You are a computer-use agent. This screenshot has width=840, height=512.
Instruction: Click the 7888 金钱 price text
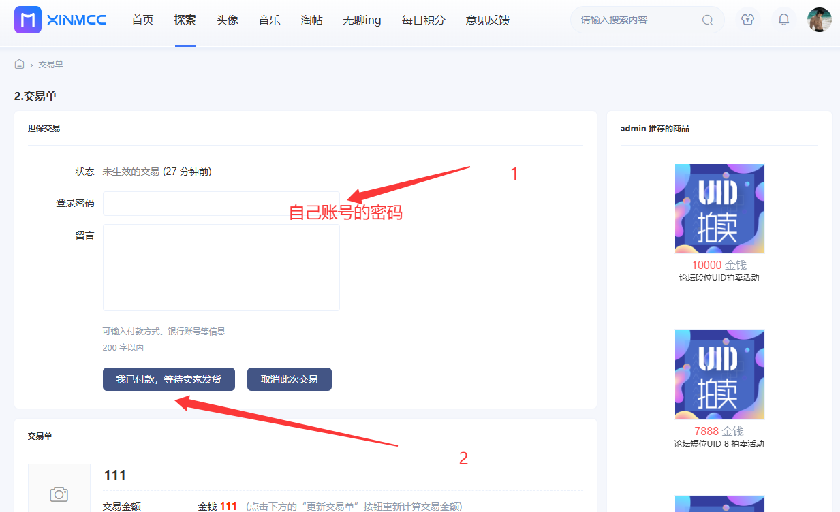[x=719, y=431]
